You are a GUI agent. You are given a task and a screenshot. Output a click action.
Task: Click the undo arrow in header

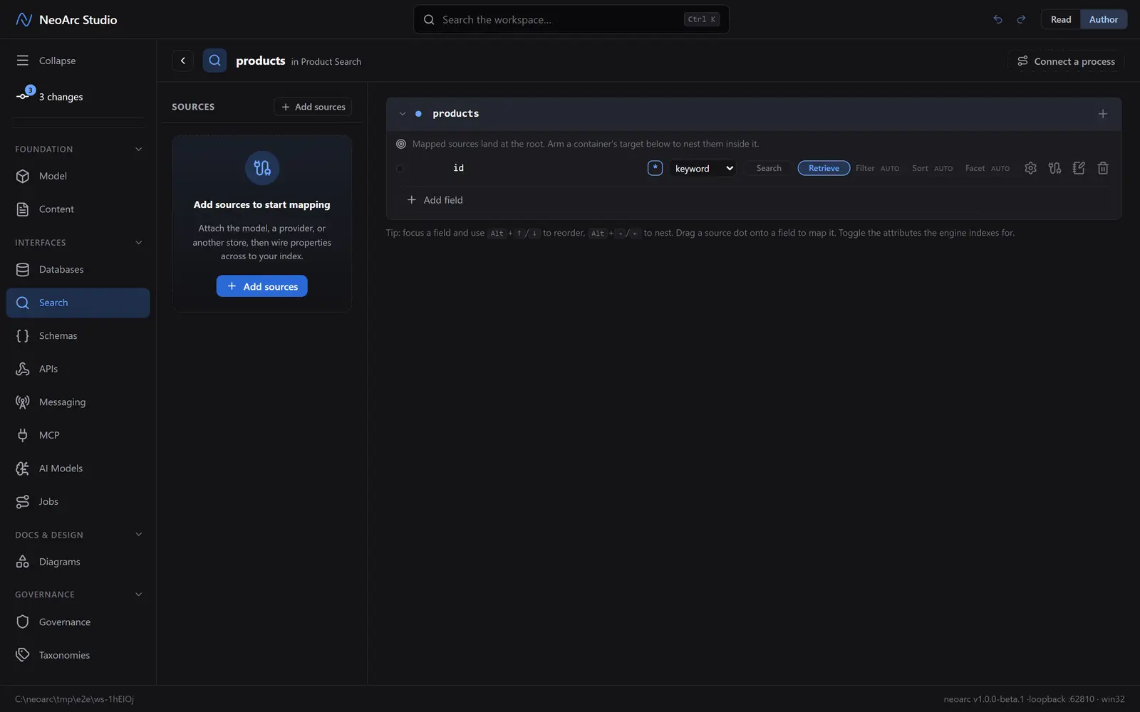[997, 19]
